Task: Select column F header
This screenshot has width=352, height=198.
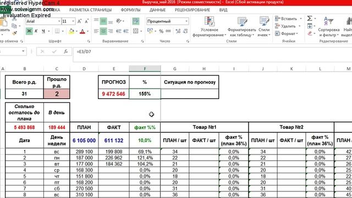Action: pos(145,69)
